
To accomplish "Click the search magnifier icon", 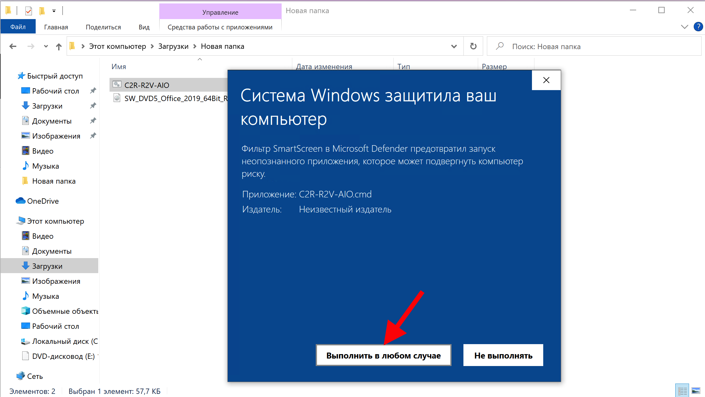I will (500, 46).
